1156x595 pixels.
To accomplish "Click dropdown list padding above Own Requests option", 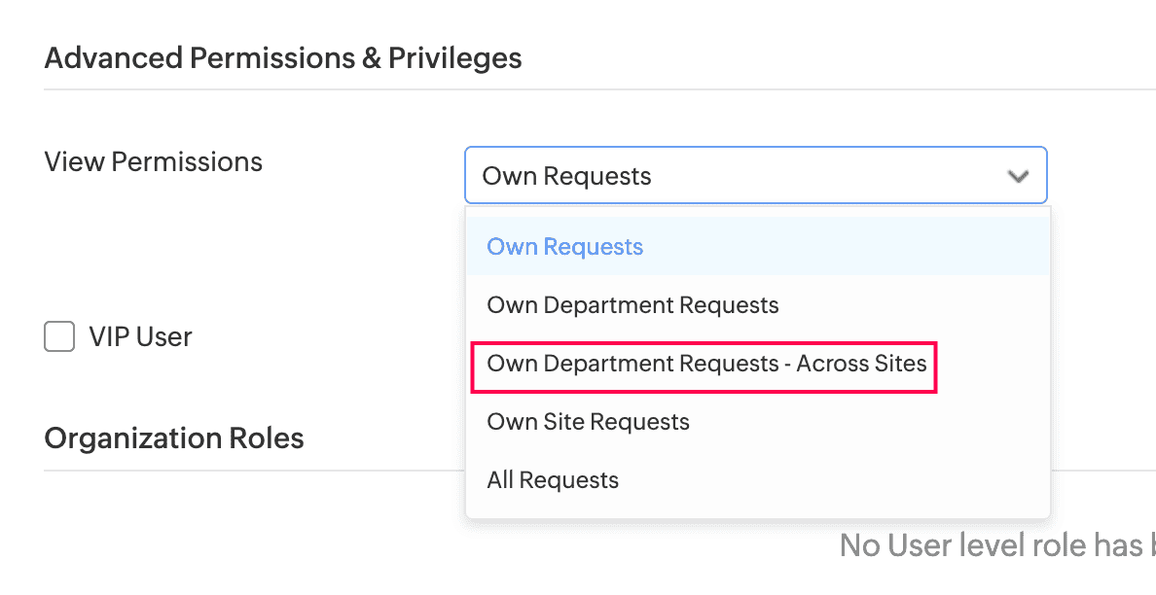I will (x=757, y=213).
